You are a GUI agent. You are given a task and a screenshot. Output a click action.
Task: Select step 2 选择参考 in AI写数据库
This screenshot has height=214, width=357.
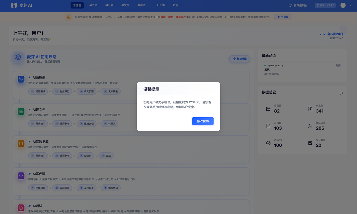point(62,155)
